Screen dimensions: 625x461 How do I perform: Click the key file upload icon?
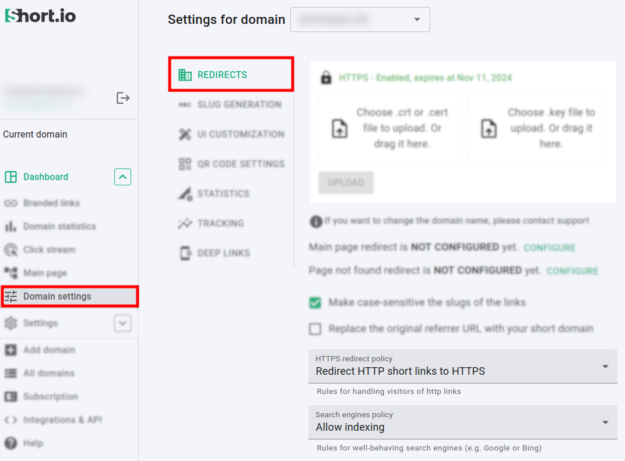[x=489, y=128]
